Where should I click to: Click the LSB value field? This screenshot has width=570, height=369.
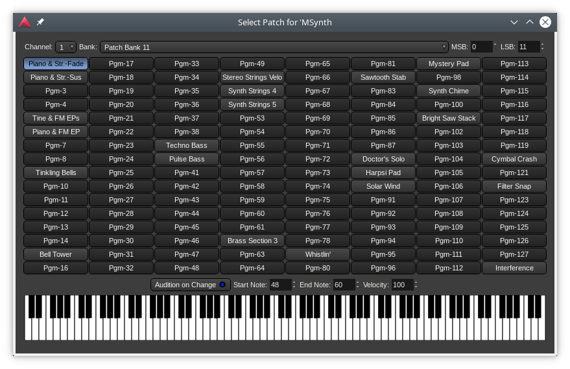tap(528, 47)
